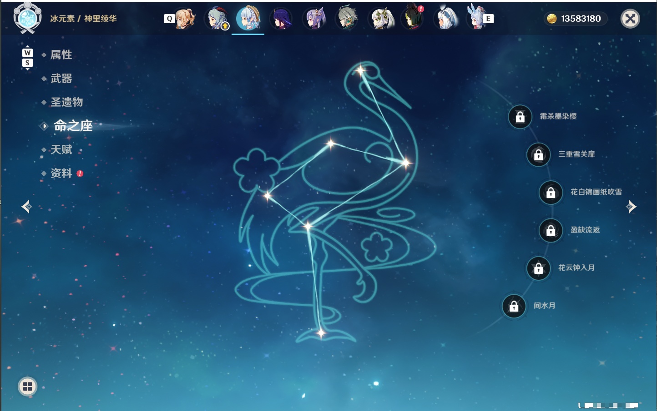Click the lock icon for 间水月
The width and height of the screenshot is (657, 411).
(x=514, y=306)
